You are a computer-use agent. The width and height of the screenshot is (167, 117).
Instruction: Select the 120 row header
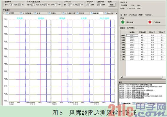click(123, 57)
